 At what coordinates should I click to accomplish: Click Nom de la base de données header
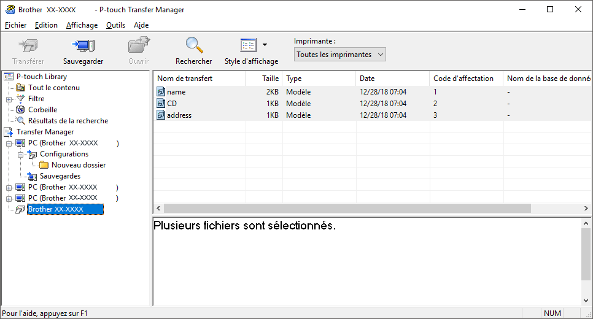pos(548,79)
